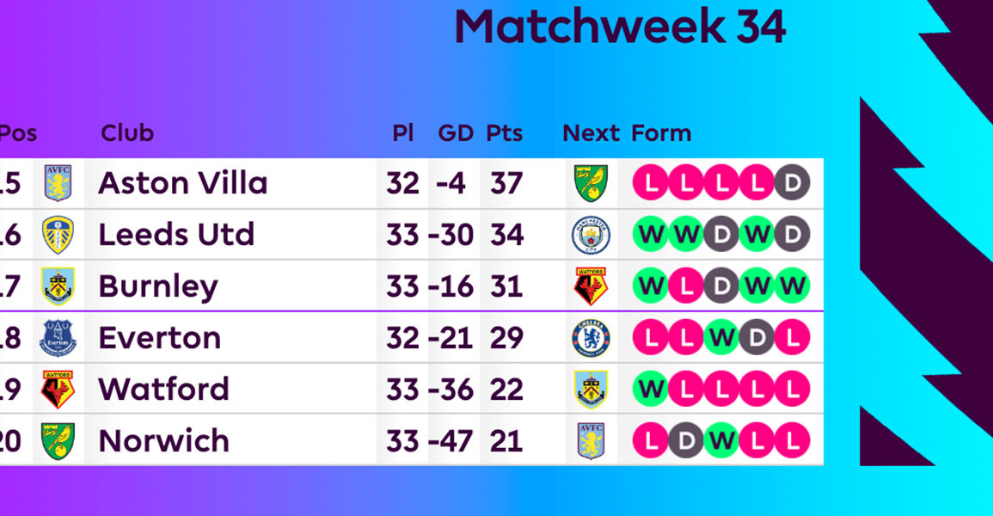The height and width of the screenshot is (516, 993).
Task: Click Burnley's crest in the Club column
Action: [x=58, y=286]
